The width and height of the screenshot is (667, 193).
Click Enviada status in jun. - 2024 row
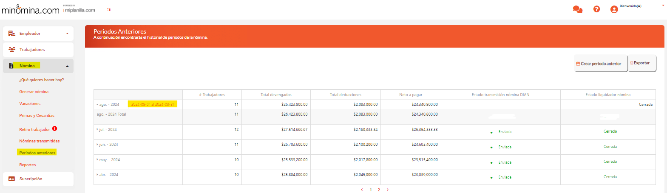[x=505, y=147]
